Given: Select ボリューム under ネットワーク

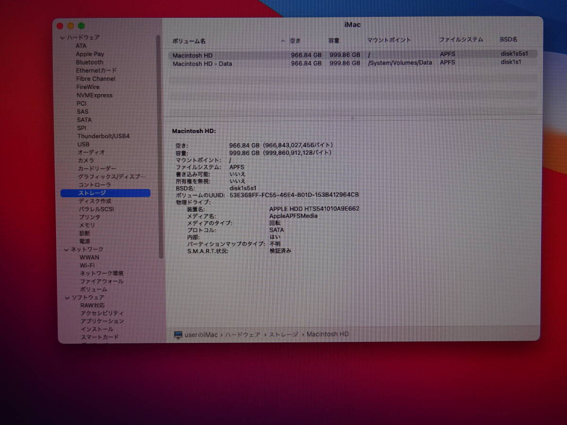Looking at the screenshot, I should 94,289.
